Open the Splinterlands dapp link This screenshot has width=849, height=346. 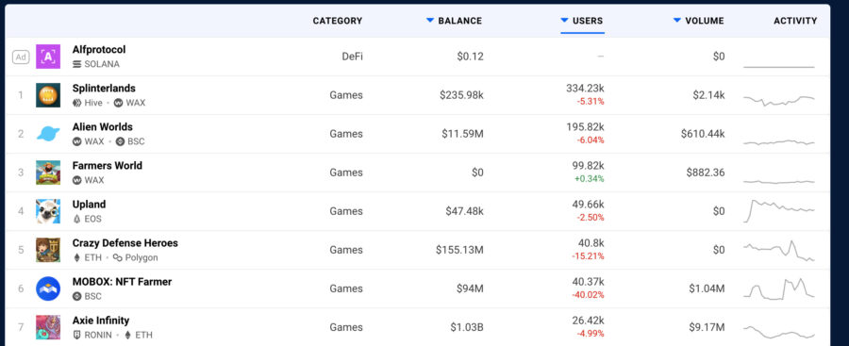tap(104, 89)
